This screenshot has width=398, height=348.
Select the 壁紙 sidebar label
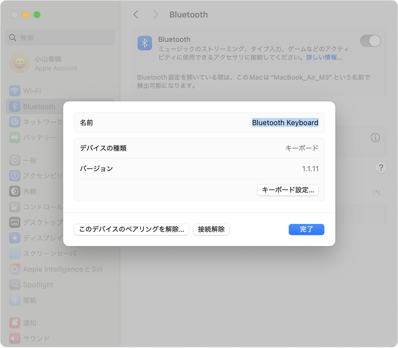tap(30, 300)
